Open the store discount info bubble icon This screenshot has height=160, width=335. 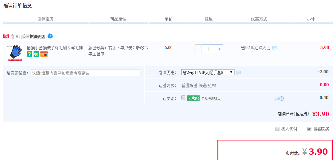point(239,73)
